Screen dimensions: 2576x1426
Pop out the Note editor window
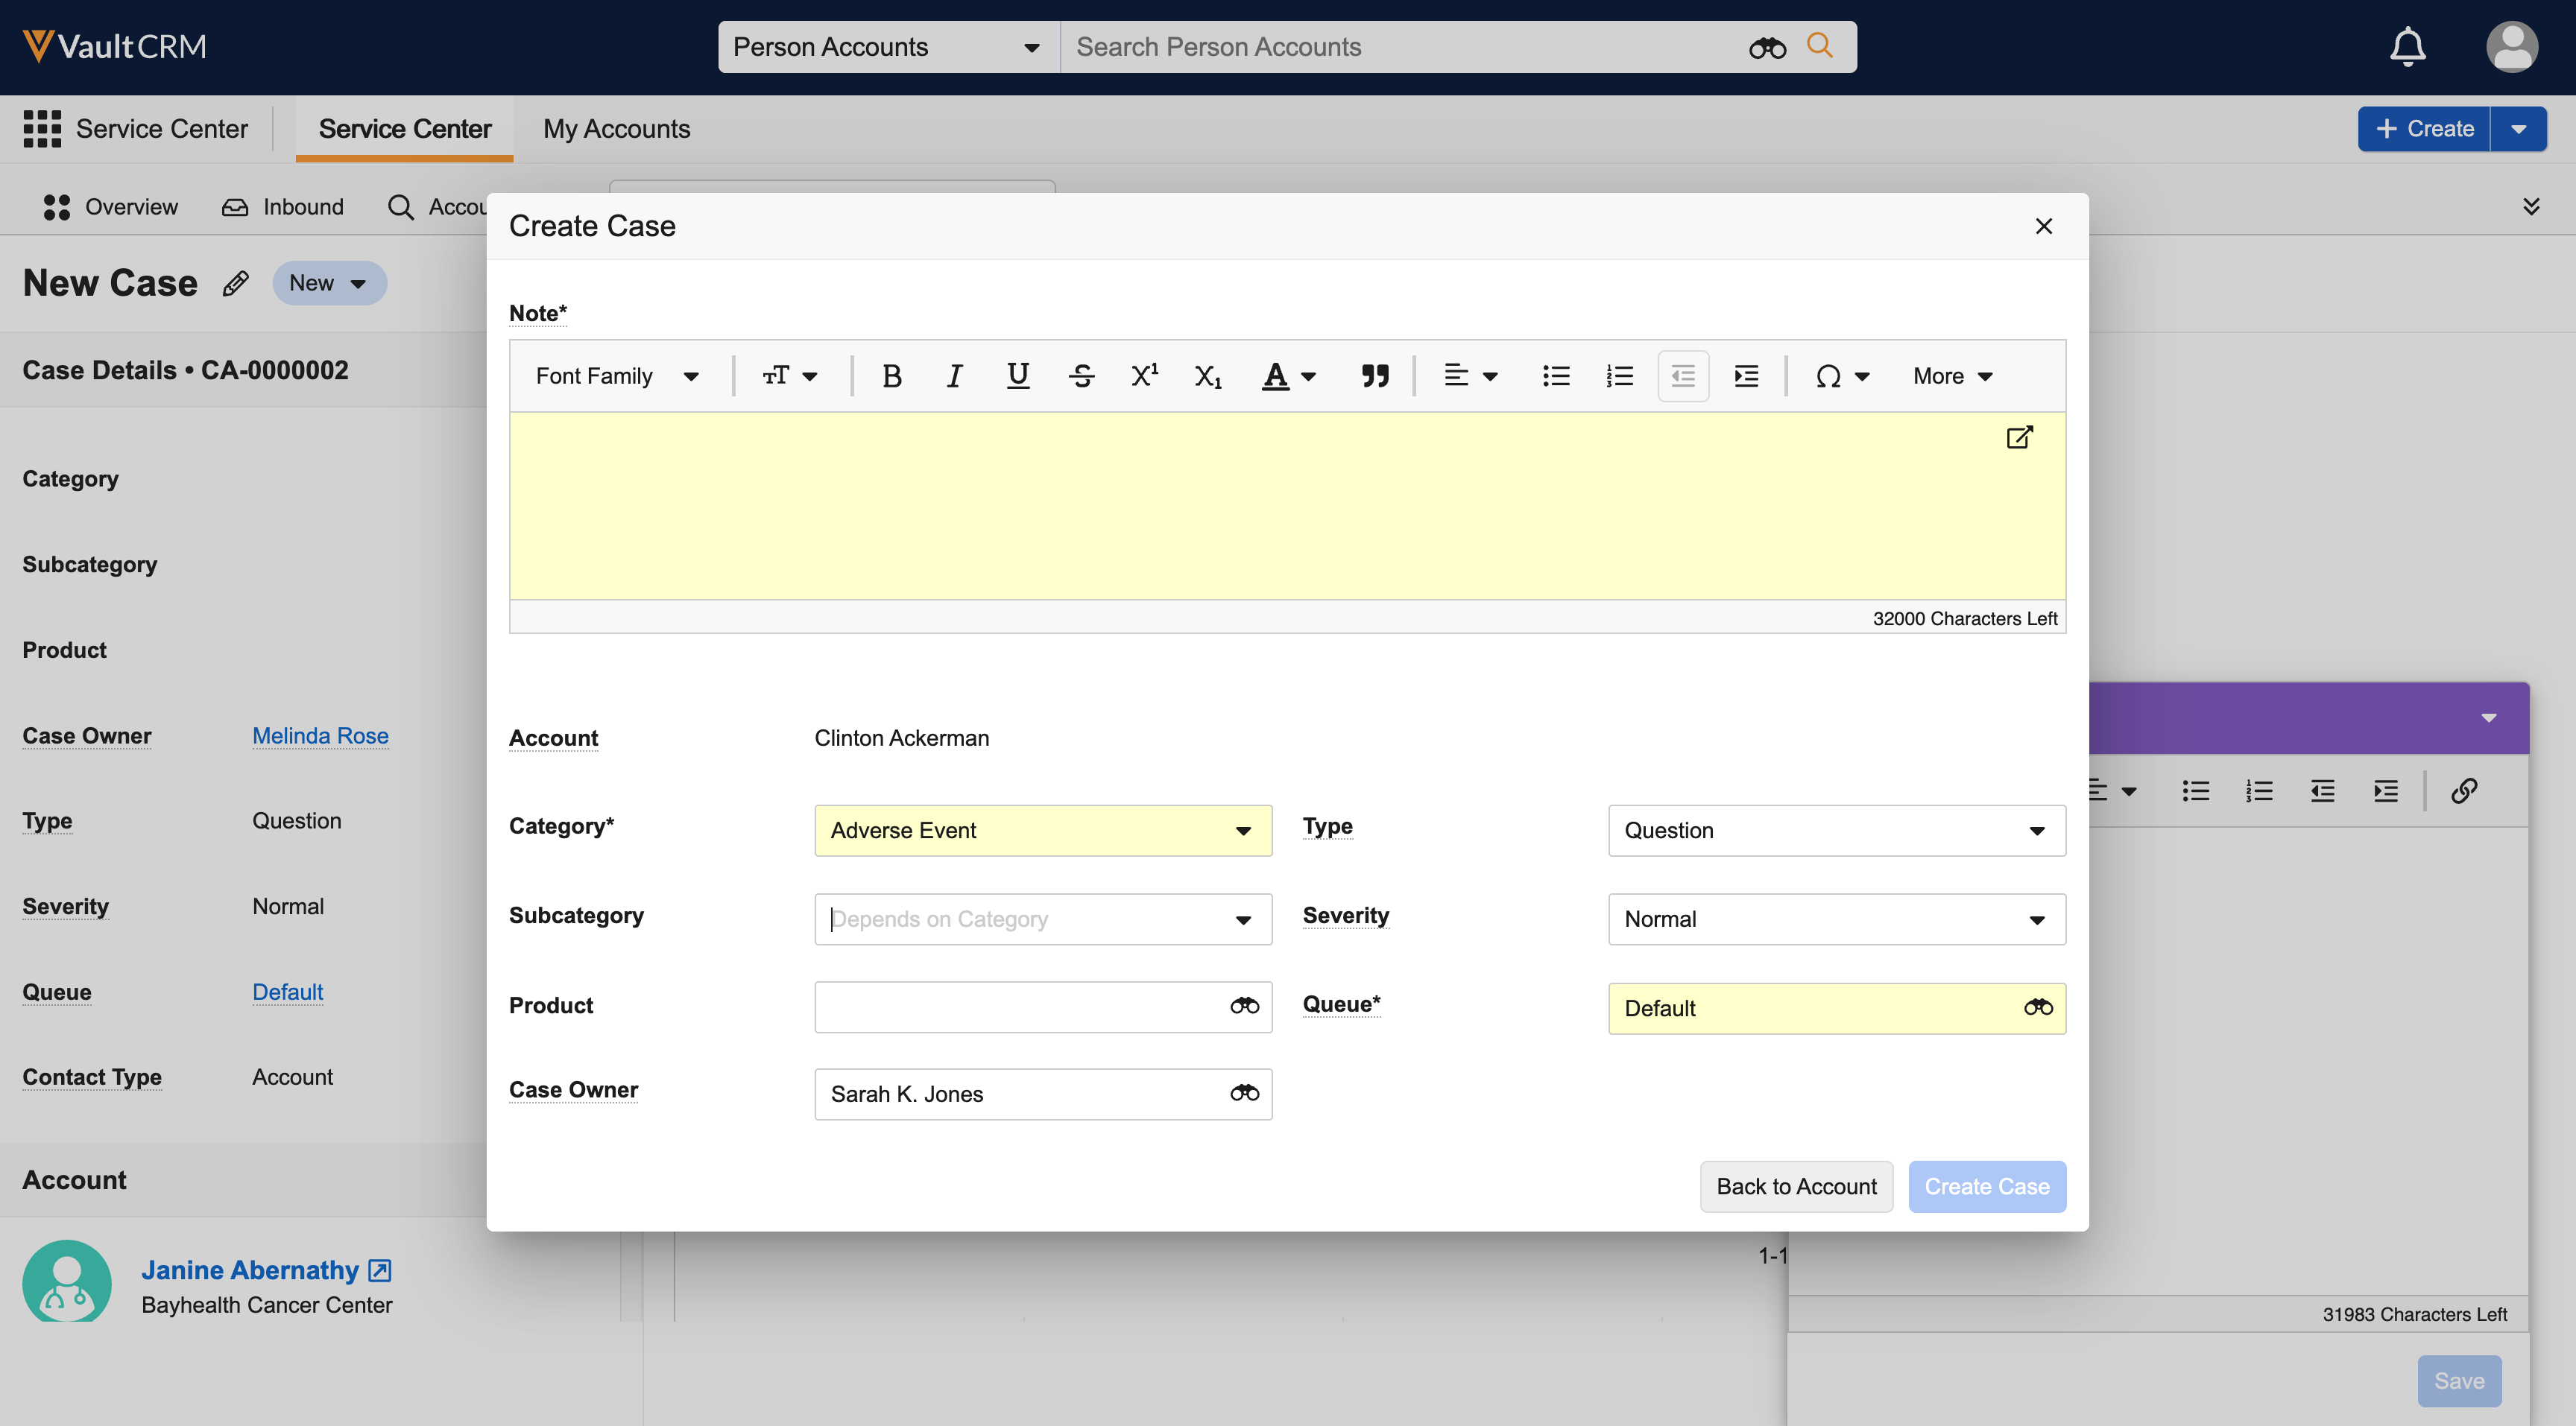coord(2019,437)
